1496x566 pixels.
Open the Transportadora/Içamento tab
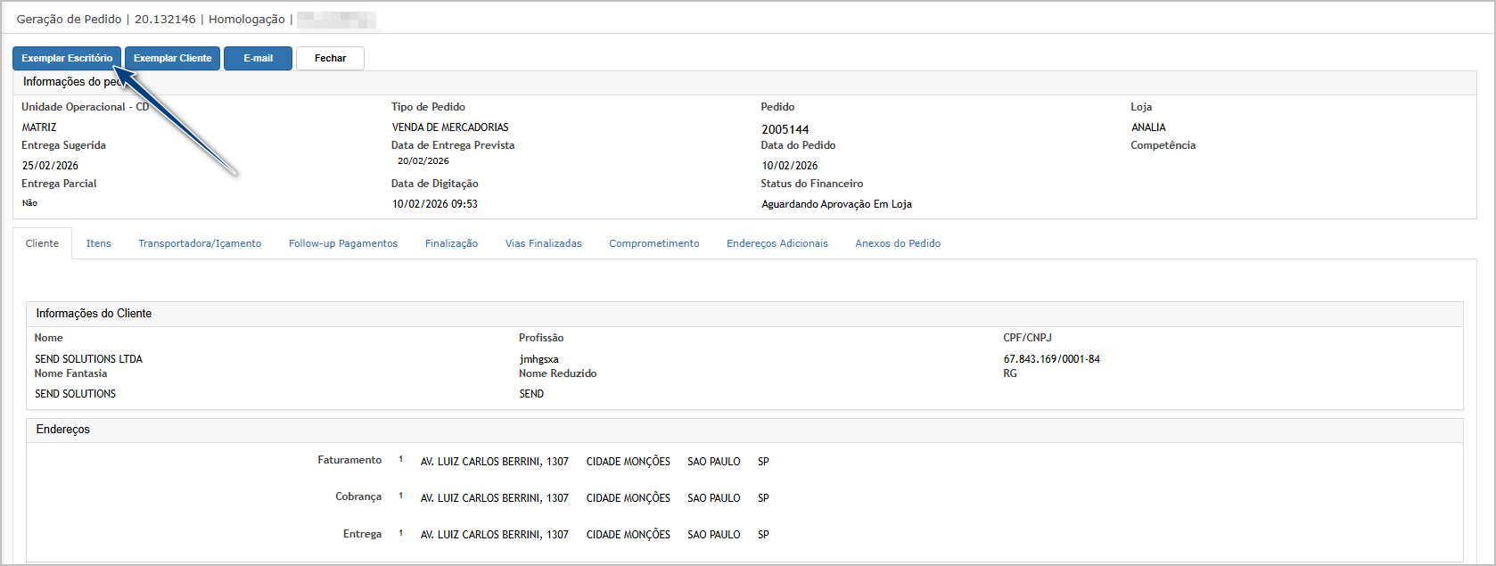(x=200, y=243)
